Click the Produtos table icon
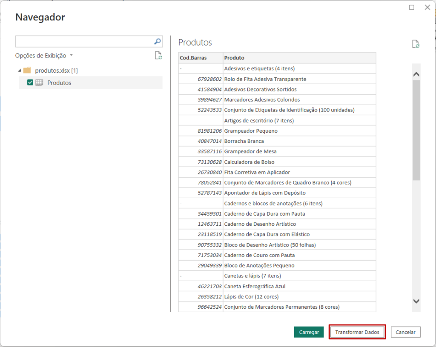The width and height of the screenshot is (436, 347). [x=39, y=83]
